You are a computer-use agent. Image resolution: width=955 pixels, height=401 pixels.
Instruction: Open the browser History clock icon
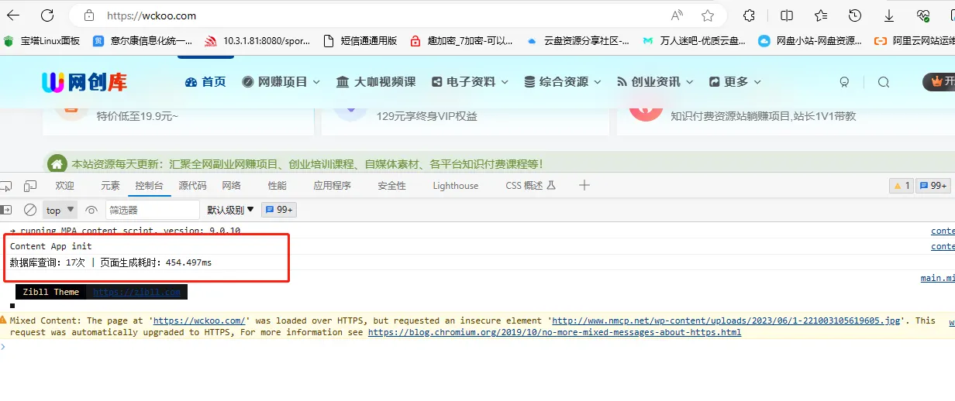(x=855, y=15)
